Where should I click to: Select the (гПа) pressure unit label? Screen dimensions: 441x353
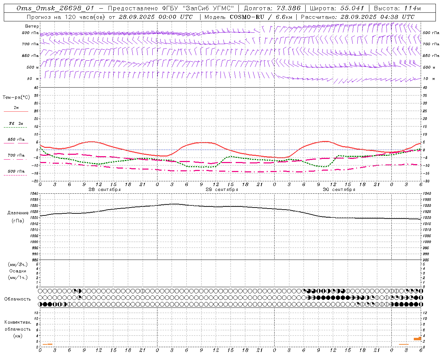[x=18, y=221]
